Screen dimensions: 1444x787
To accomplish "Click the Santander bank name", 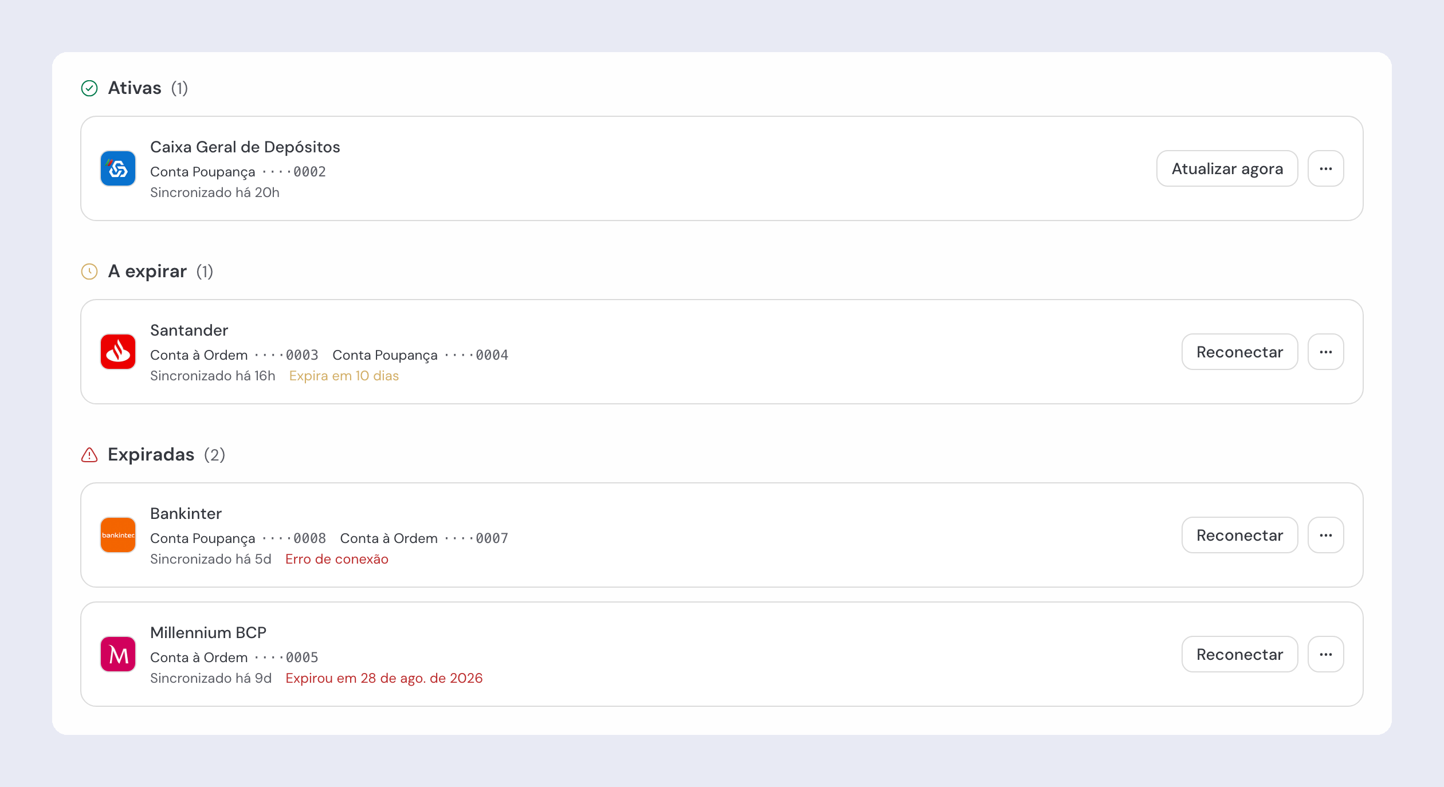I will click(189, 330).
